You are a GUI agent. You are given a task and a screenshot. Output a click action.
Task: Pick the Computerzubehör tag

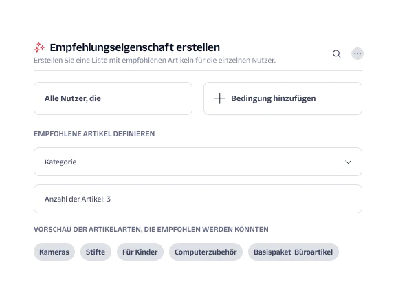[206, 252]
